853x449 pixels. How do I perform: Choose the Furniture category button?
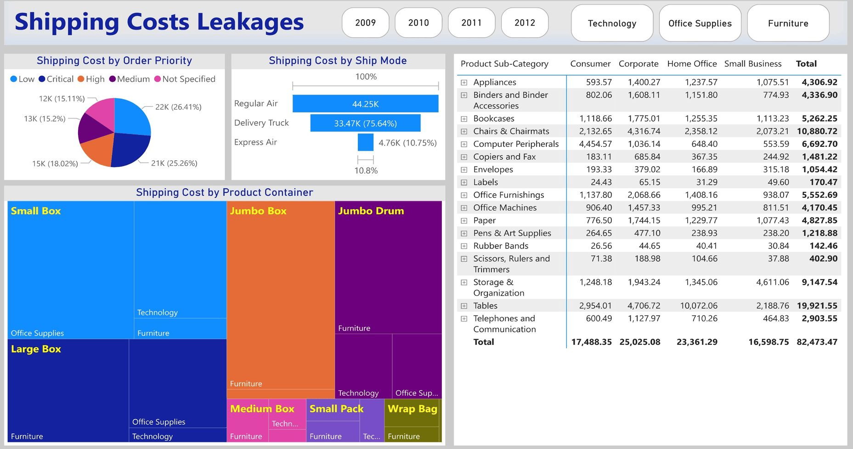[x=788, y=23]
